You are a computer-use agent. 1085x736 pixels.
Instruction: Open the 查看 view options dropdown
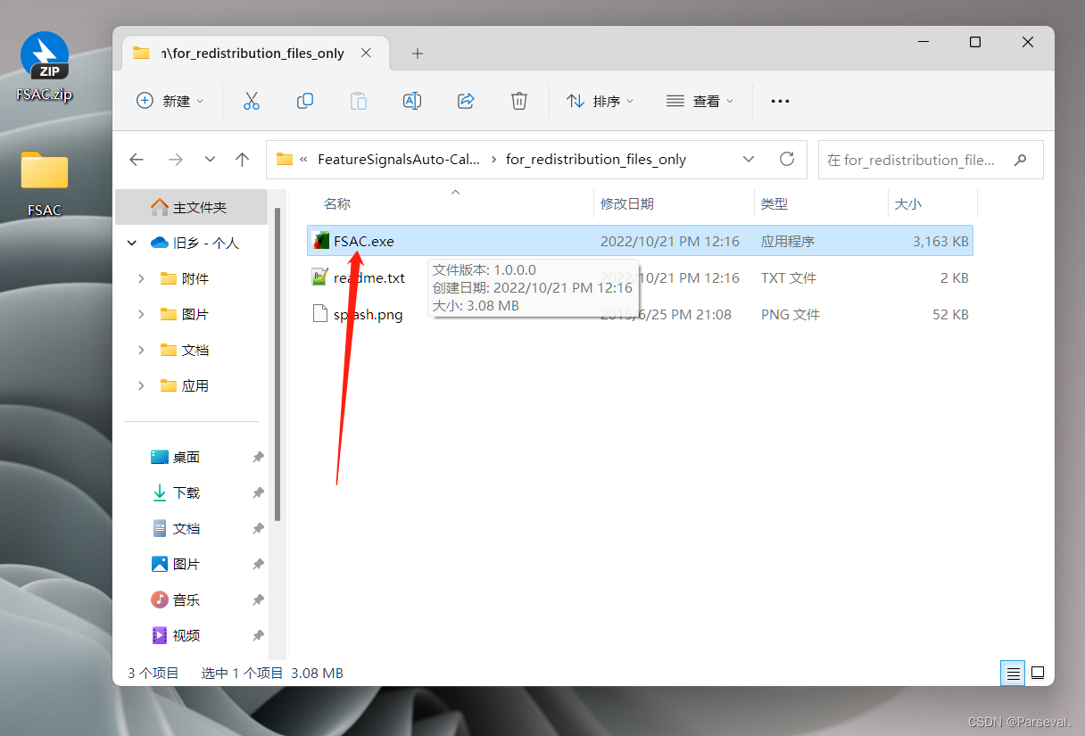click(700, 101)
